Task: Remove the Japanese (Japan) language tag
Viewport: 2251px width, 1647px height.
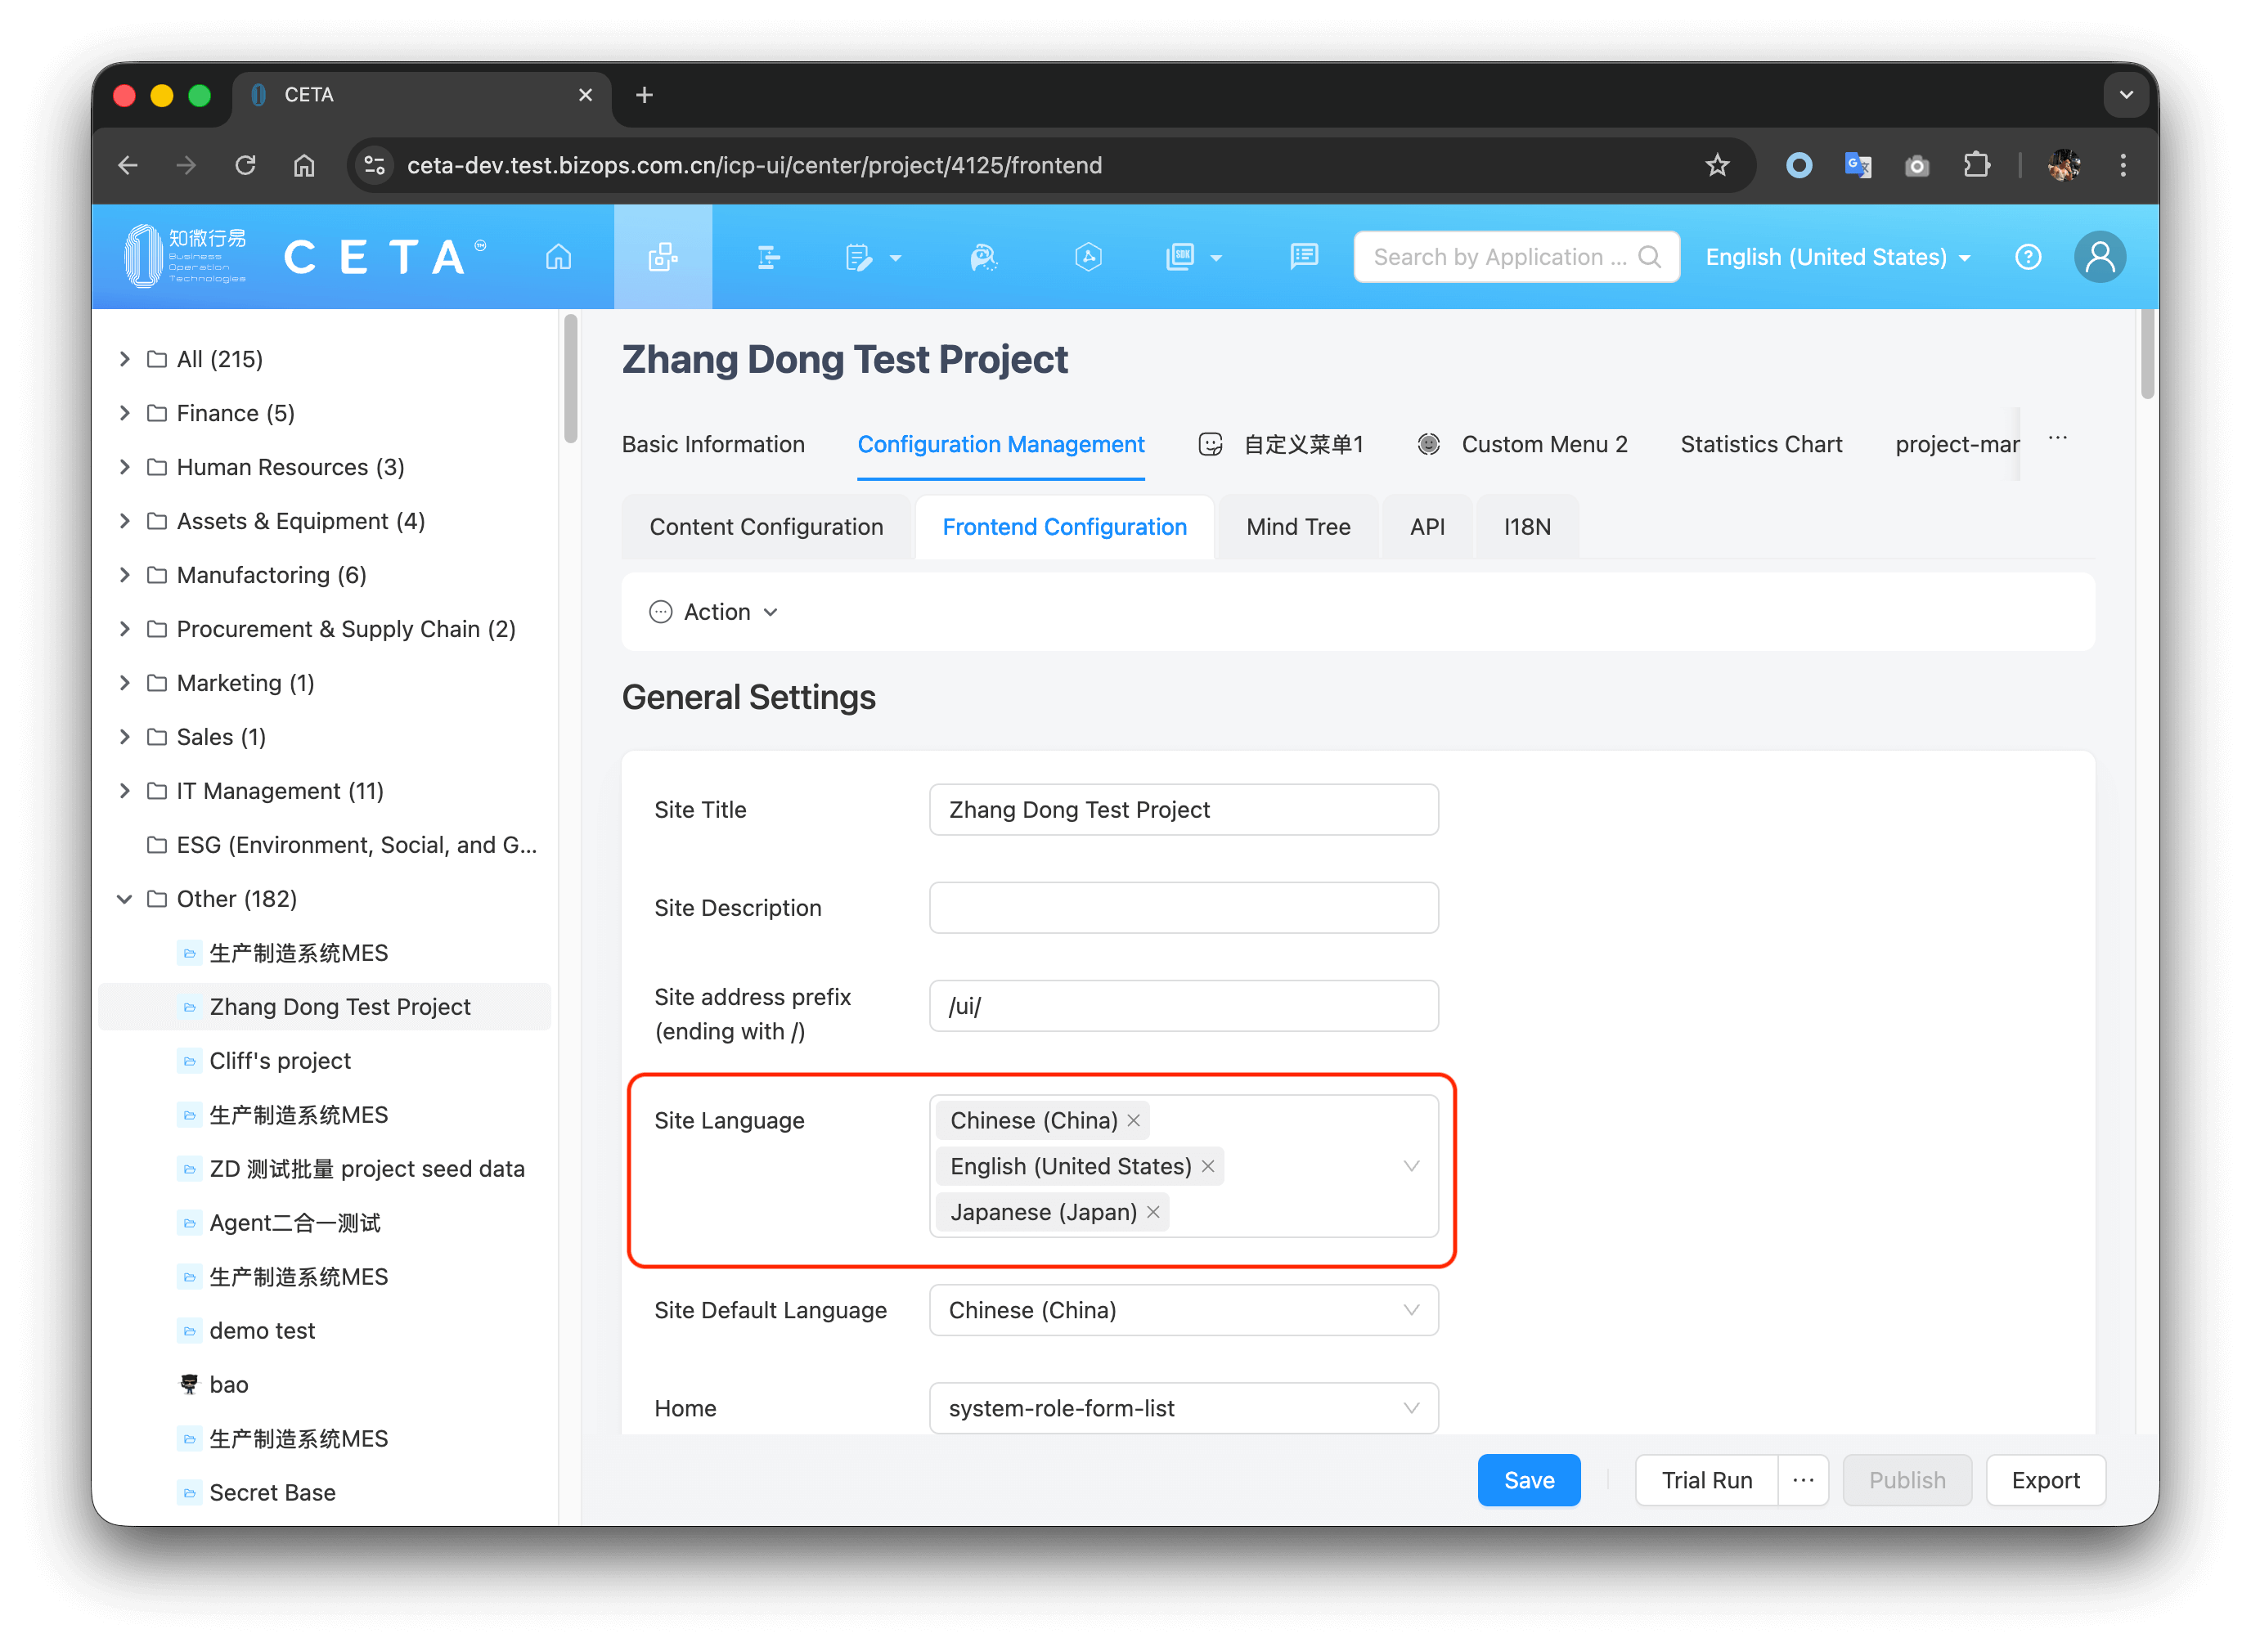Action: point(1152,1212)
